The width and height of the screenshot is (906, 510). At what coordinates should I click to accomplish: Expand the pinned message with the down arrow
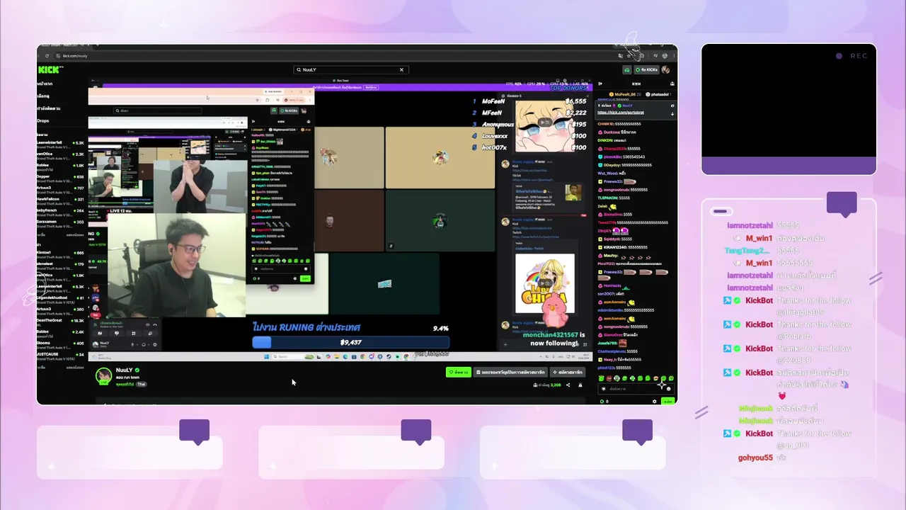672,113
